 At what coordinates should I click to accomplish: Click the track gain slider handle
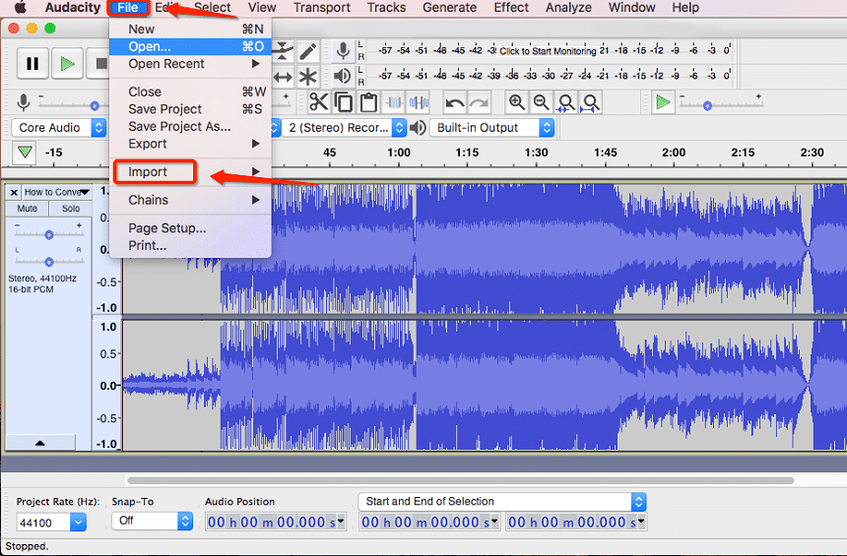[49, 234]
